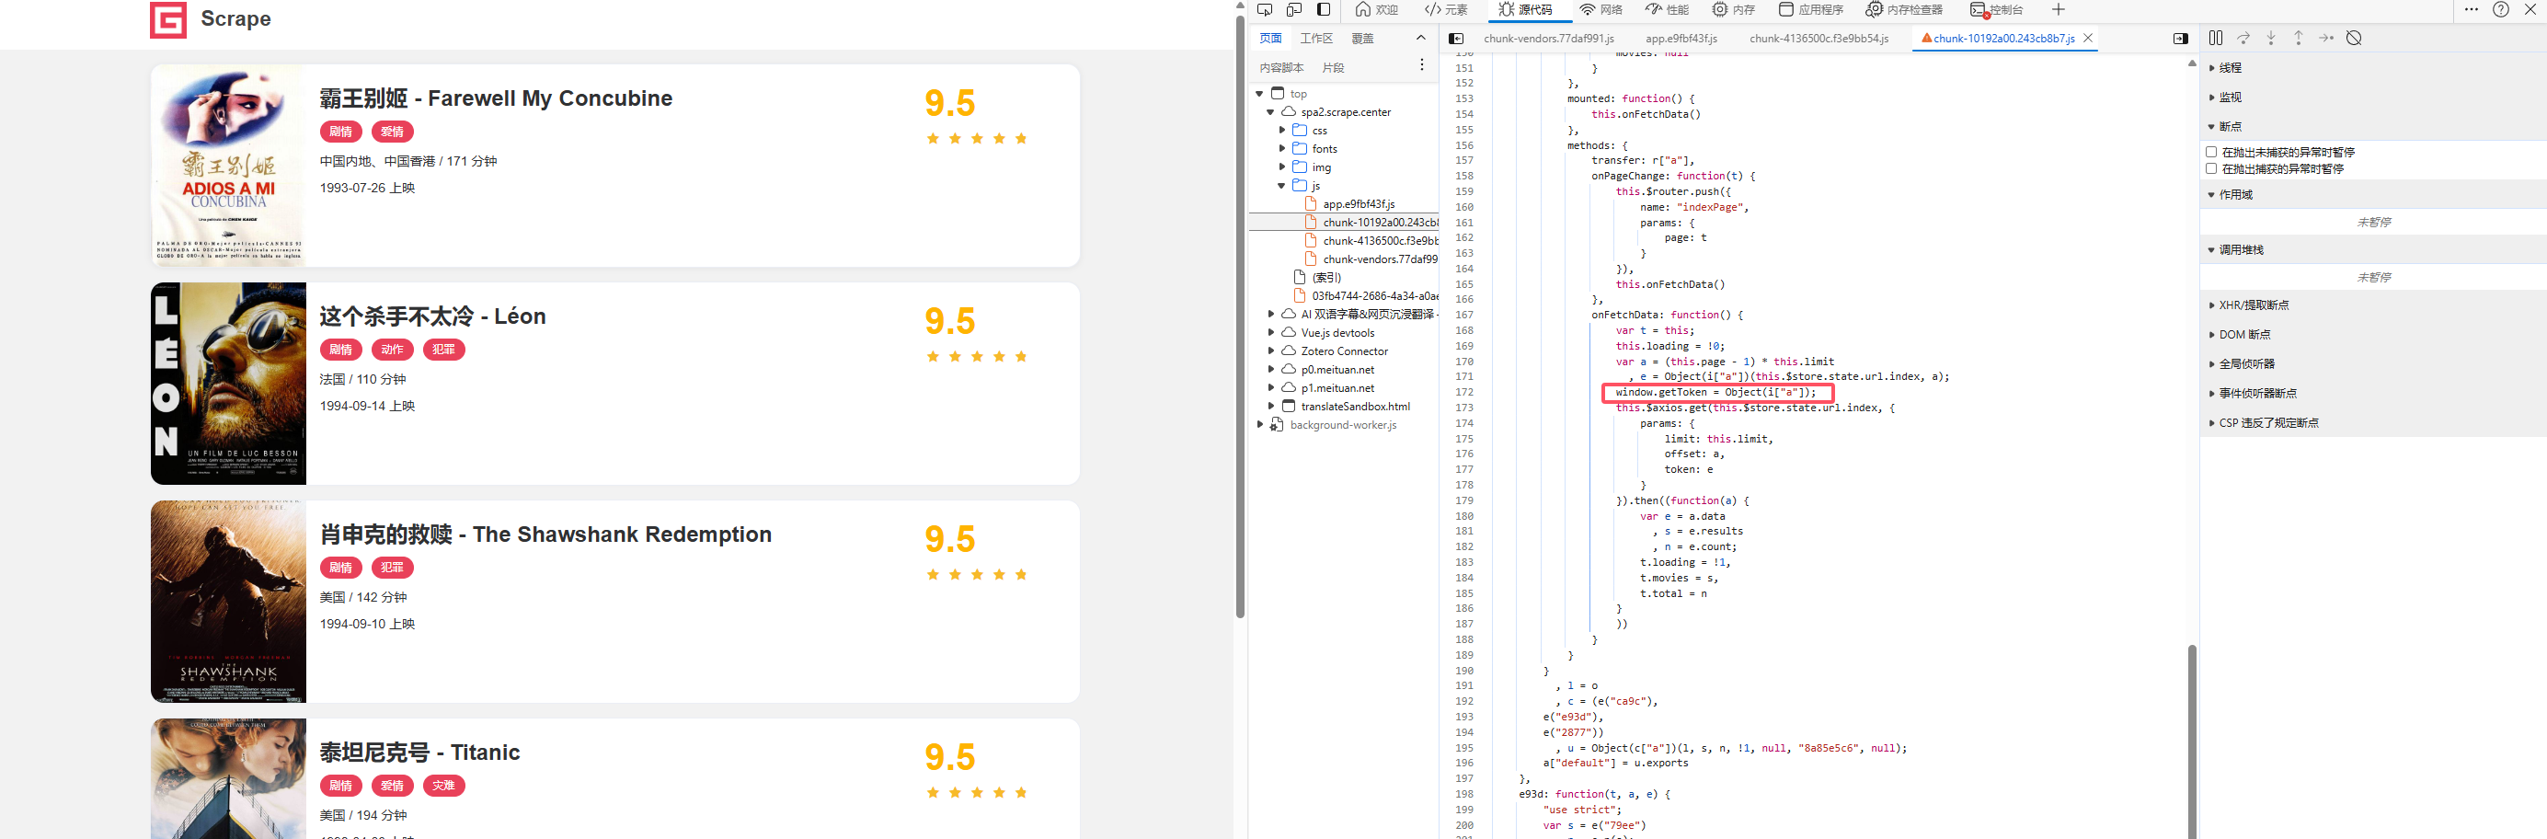
Task: Enable 在抛出捕获的异常时暂停 checkbox
Action: [x=2212, y=169]
